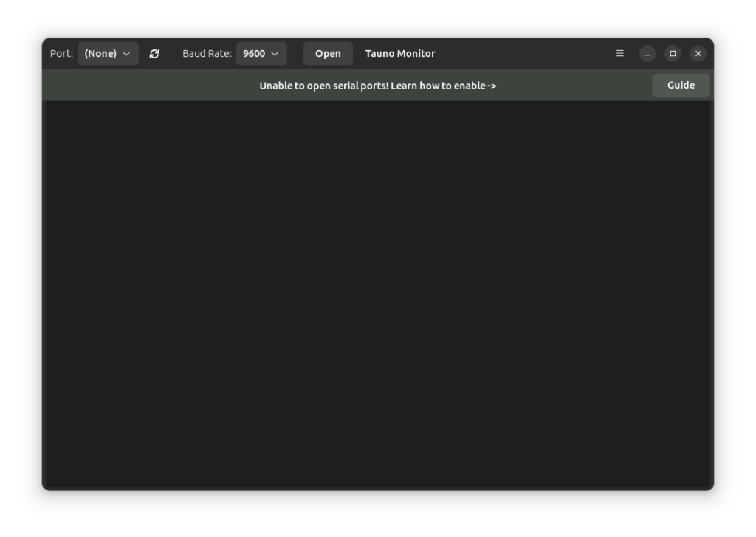Refresh the serial port list

tap(154, 54)
